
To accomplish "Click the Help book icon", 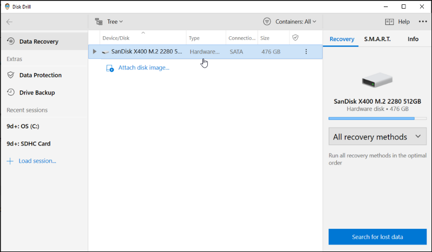I will point(389,22).
